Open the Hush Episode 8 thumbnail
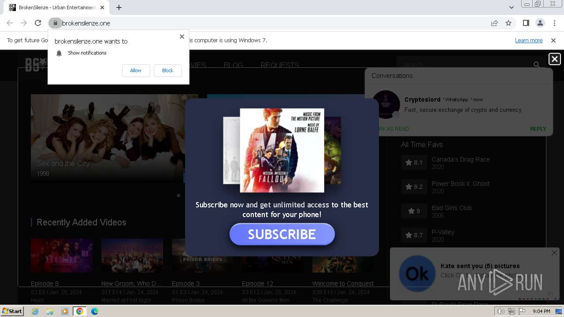The image size is (564, 317). point(62,256)
